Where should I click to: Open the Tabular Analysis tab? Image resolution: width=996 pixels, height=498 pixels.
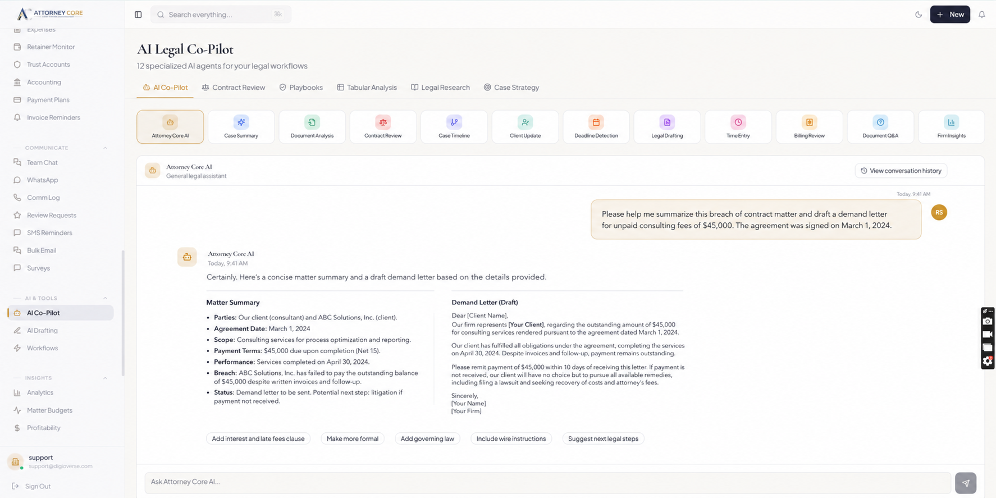coord(367,88)
